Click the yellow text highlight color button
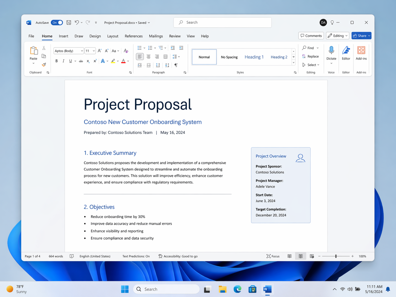This screenshot has width=396, height=297. click(x=113, y=61)
